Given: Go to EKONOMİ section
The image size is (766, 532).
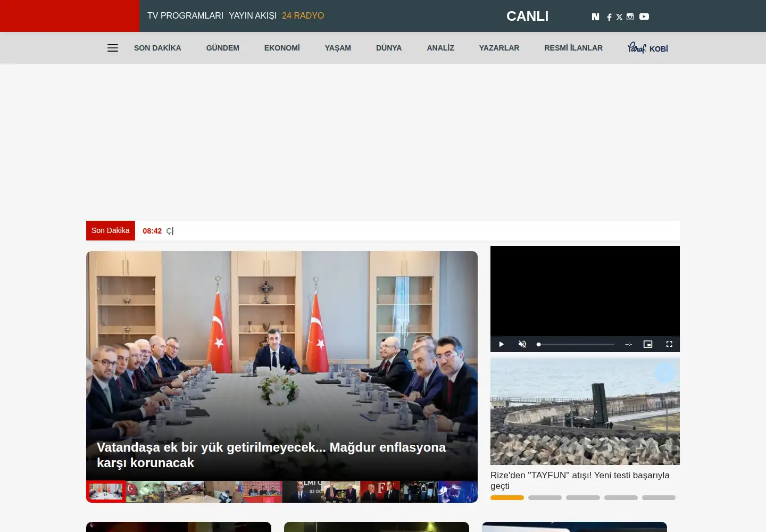Looking at the screenshot, I should pos(282,48).
